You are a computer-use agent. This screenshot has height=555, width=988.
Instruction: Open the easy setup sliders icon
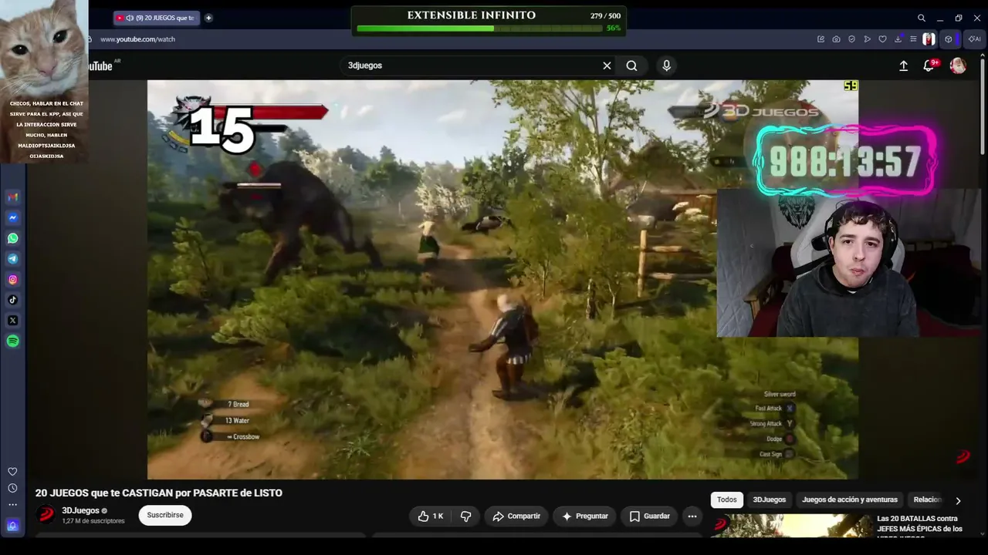(x=913, y=39)
